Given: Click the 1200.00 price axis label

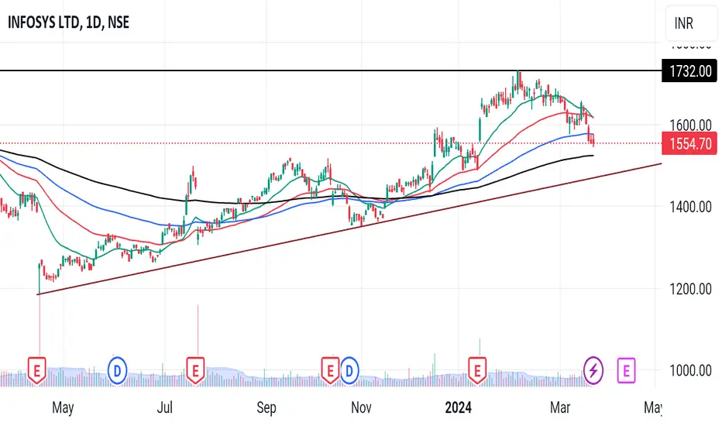Looking at the screenshot, I should 691,289.
